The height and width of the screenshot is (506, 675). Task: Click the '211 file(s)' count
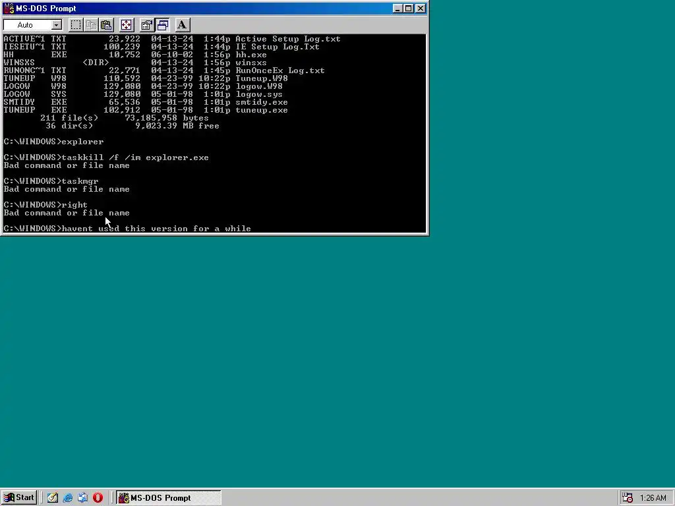[69, 118]
